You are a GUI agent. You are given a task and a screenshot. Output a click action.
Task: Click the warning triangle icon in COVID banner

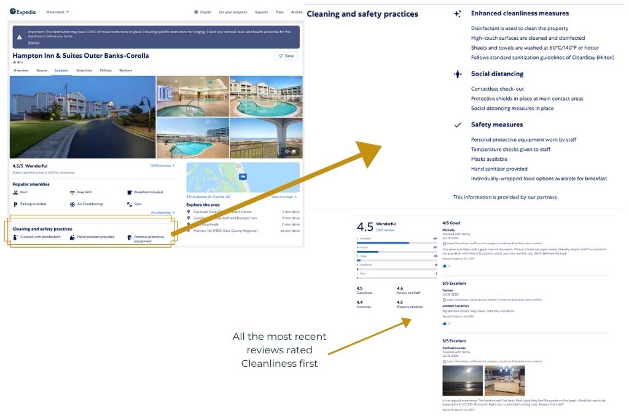click(x=19, y=37)
